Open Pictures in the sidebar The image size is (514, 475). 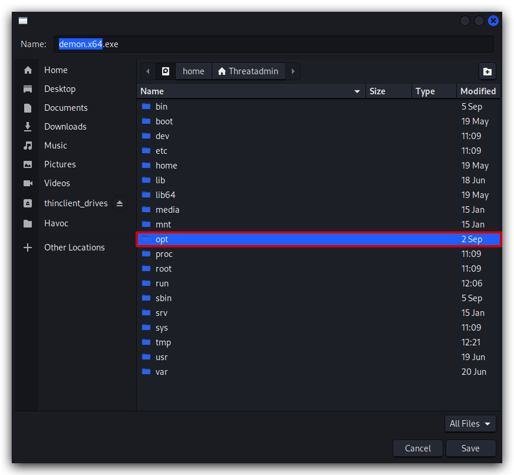point(60,164)
